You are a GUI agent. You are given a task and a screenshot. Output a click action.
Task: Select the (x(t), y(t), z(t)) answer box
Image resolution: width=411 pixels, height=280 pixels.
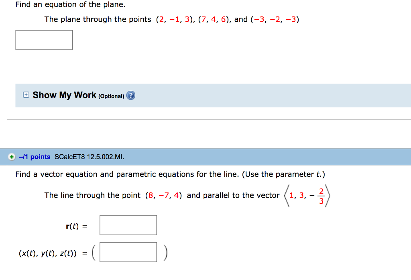[x=128, y=252]
